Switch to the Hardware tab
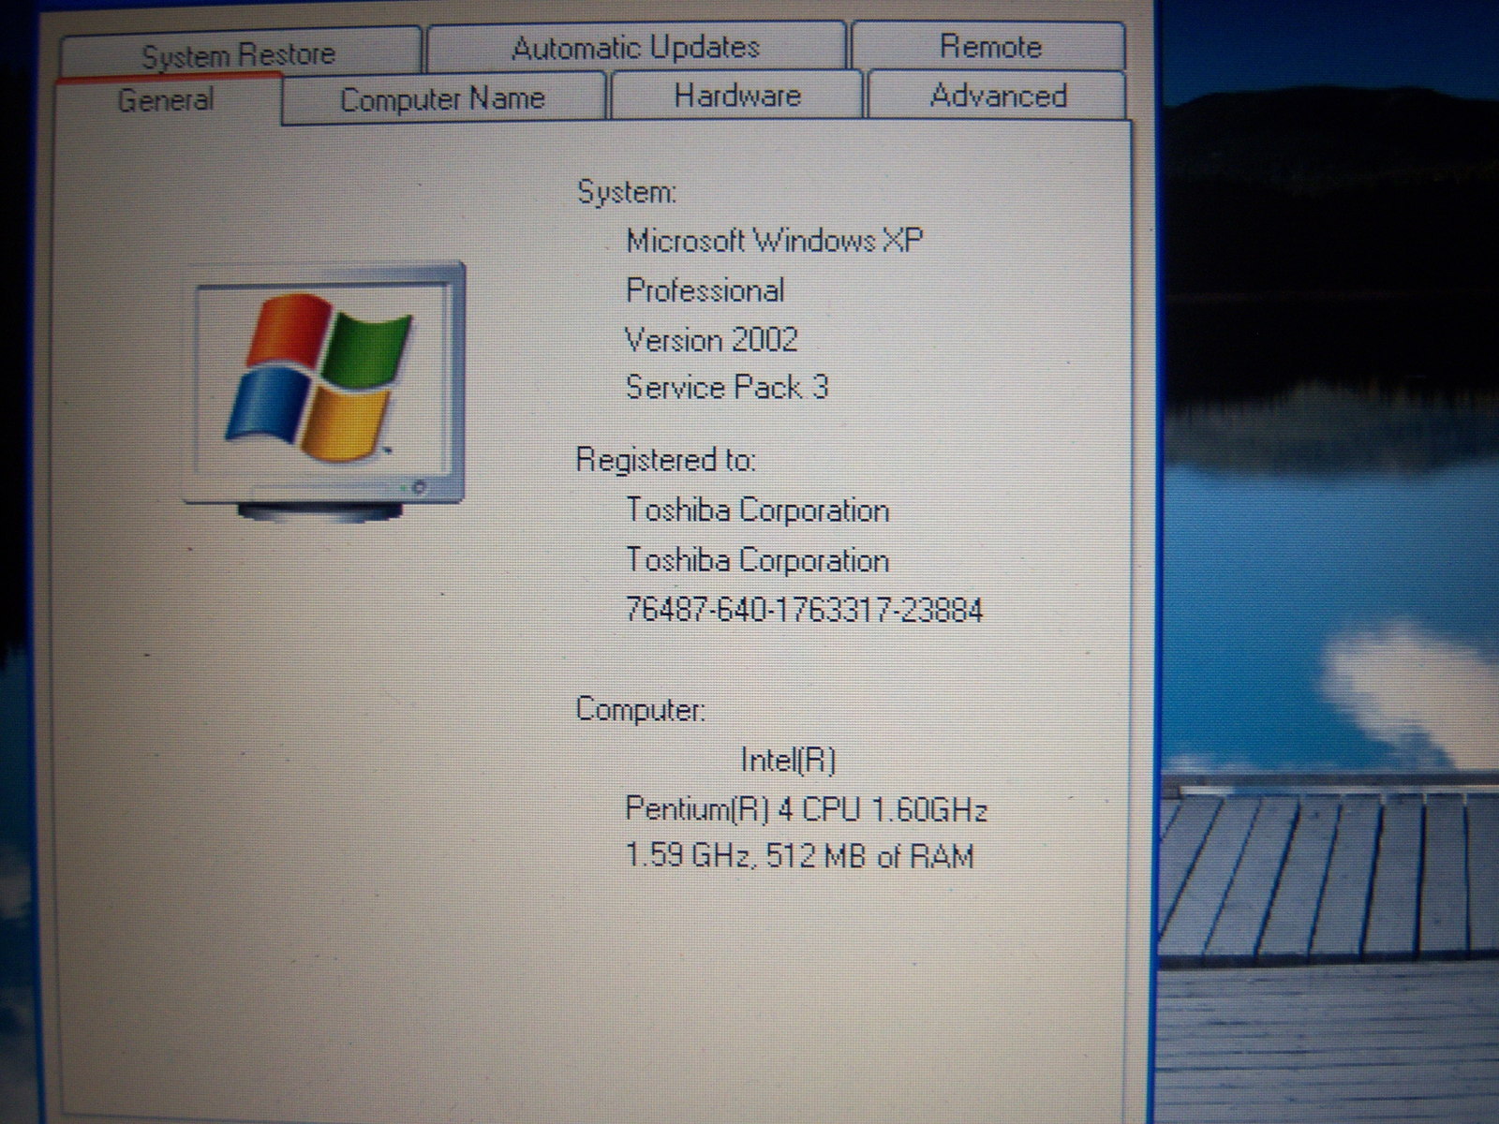This screenshot has width=1499, height=1124. [x=737, y=96]
